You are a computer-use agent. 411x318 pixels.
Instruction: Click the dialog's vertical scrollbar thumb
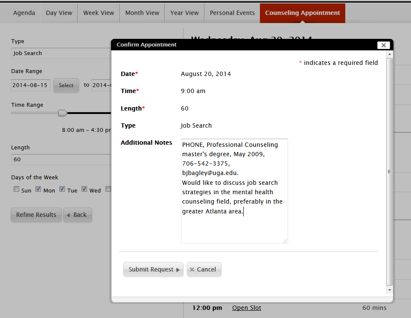(x=390, y=172)
